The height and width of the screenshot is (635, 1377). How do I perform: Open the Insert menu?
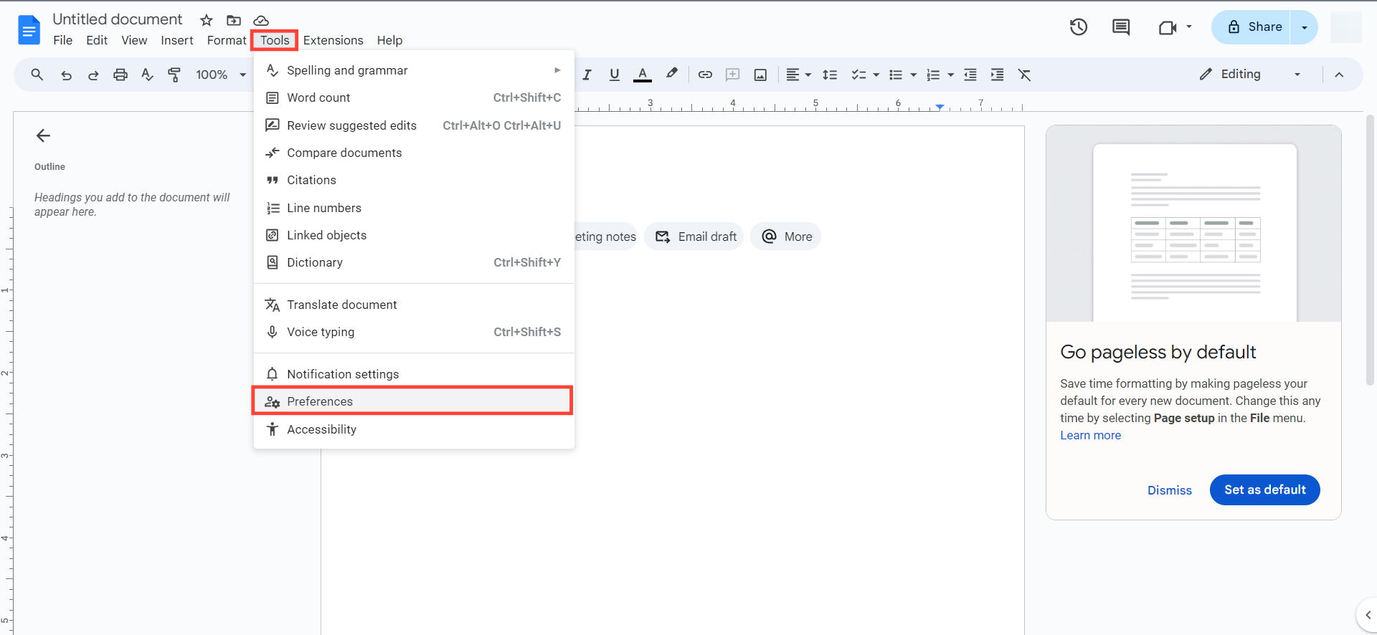coord(177,40)
